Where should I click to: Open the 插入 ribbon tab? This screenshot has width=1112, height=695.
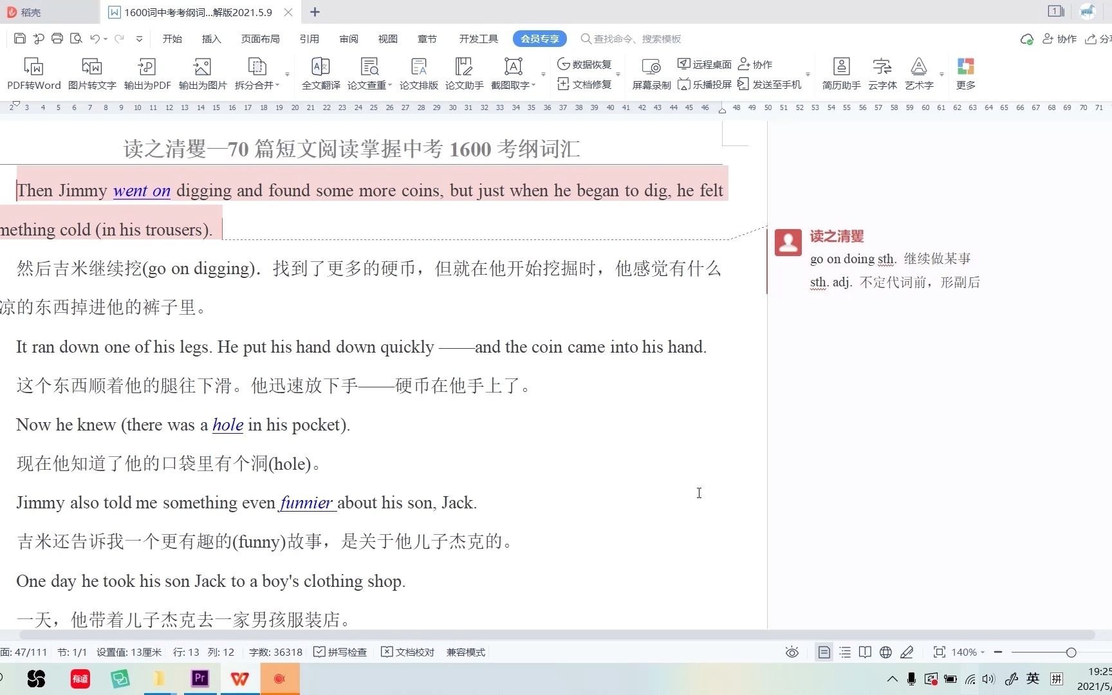211,39
